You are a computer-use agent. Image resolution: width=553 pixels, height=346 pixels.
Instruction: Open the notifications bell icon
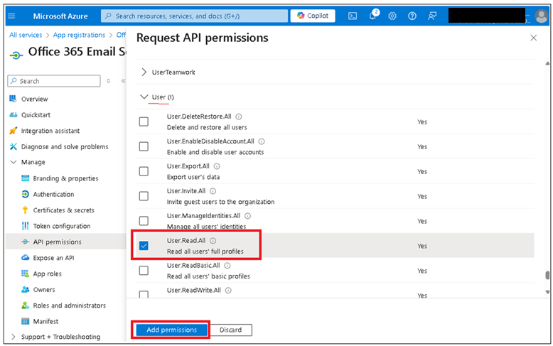(x=372, y=16)
